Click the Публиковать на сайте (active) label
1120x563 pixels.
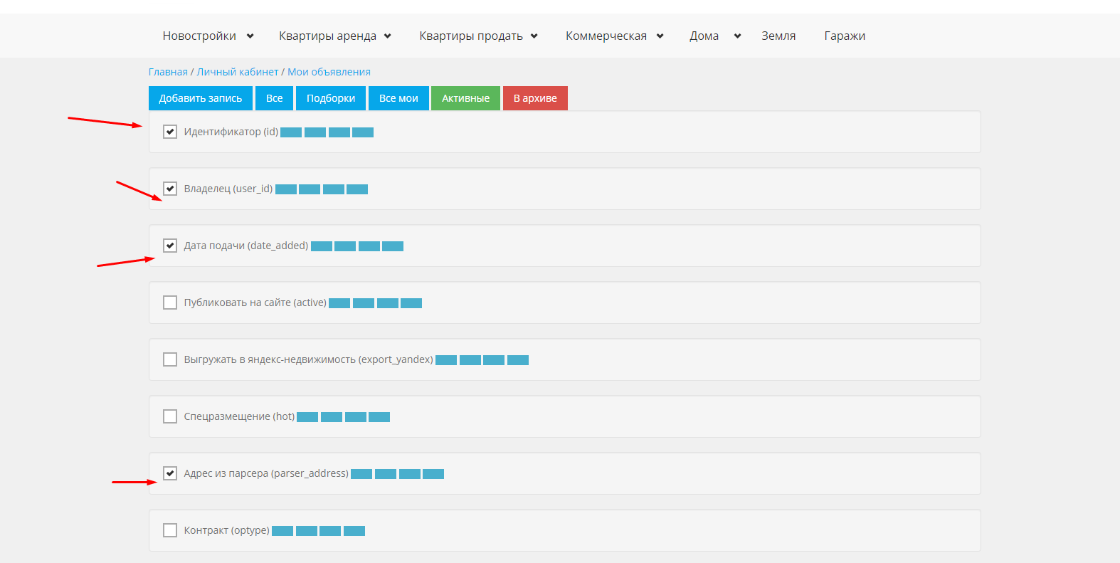tap(255, 302)
